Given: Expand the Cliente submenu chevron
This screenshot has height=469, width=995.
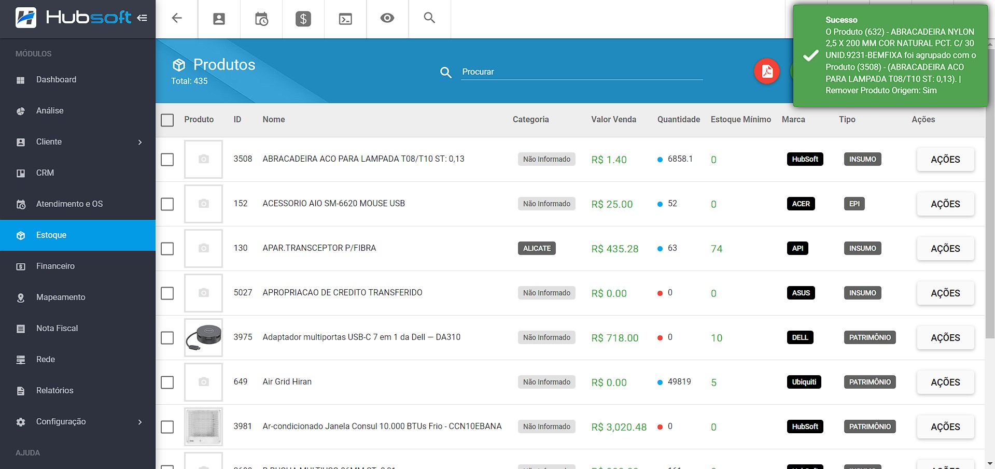Looking at the screenshot, I should (x=140, y=142).
